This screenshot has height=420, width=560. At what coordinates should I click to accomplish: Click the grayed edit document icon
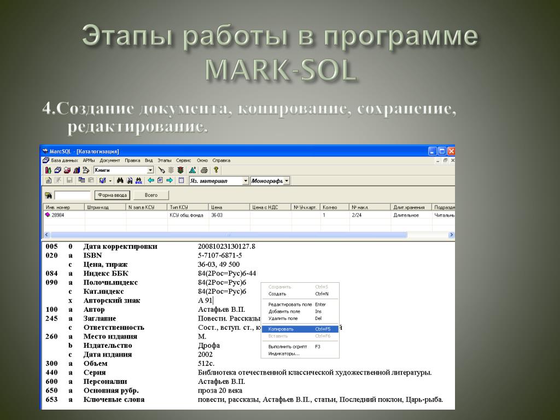[x=57, y=180]
